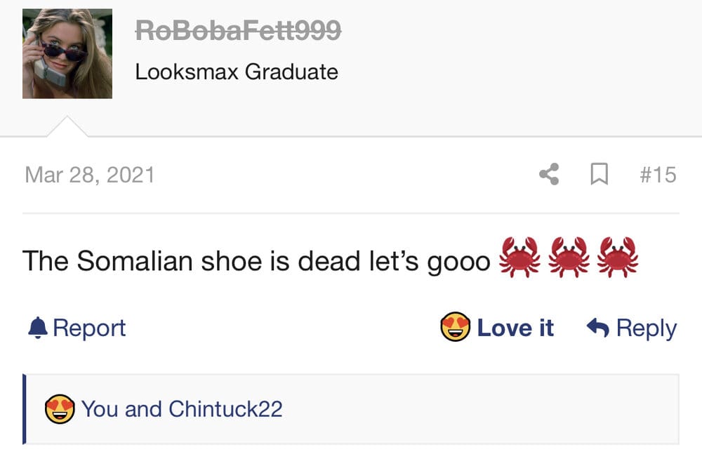Open the poster's avatar picture
The image size is (702, 466).
tap(67, 54)
